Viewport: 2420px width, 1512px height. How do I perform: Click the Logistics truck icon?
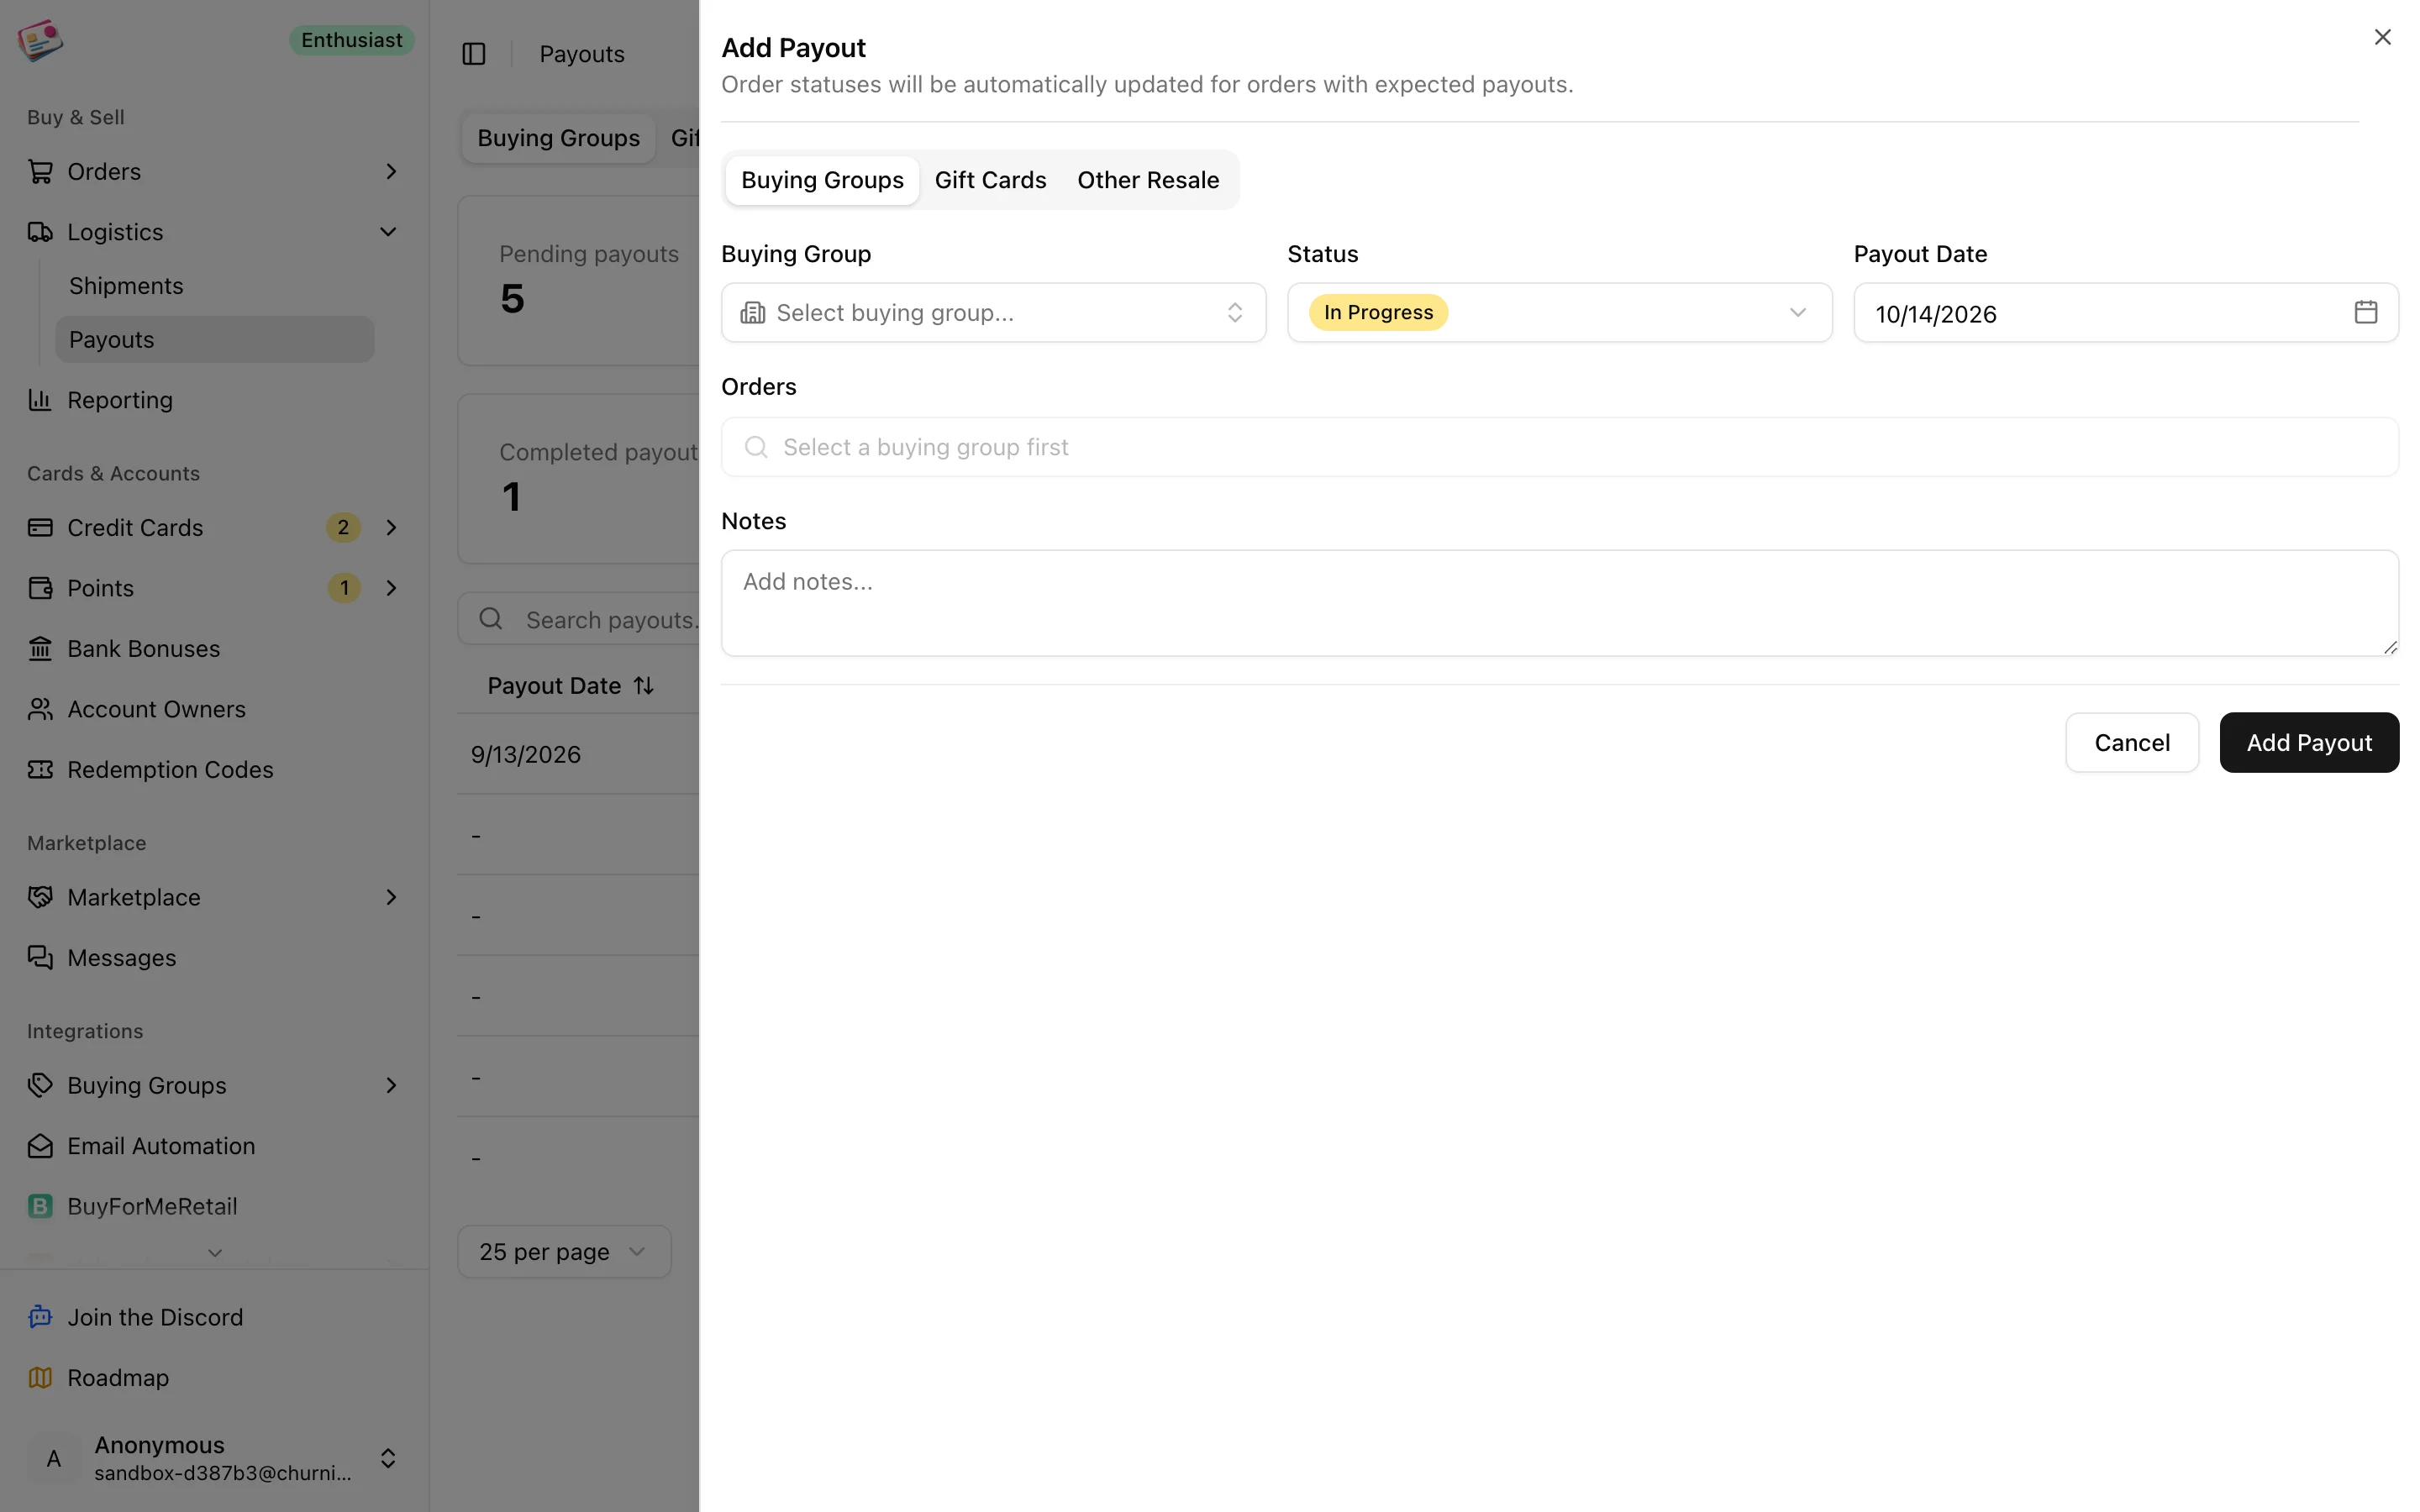click(40, 232)
